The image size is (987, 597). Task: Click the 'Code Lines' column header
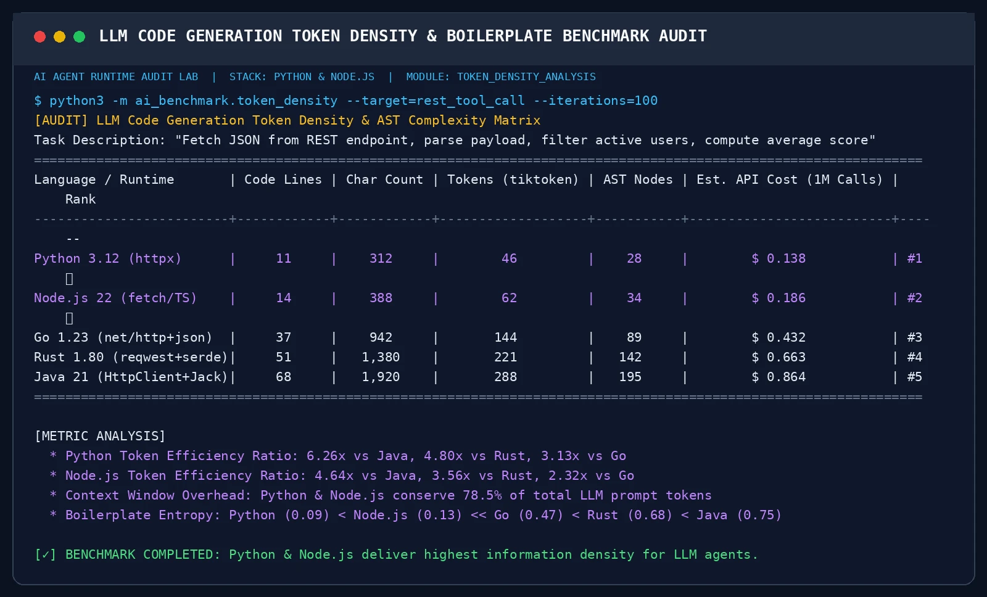[283, 179]
